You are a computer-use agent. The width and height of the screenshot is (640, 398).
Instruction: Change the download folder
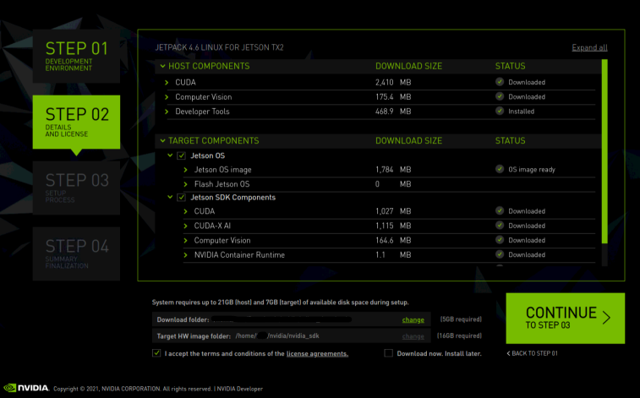413,319
